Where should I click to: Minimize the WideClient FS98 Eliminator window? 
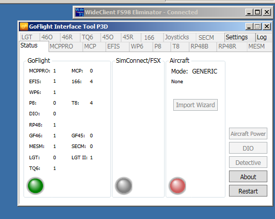249,12
